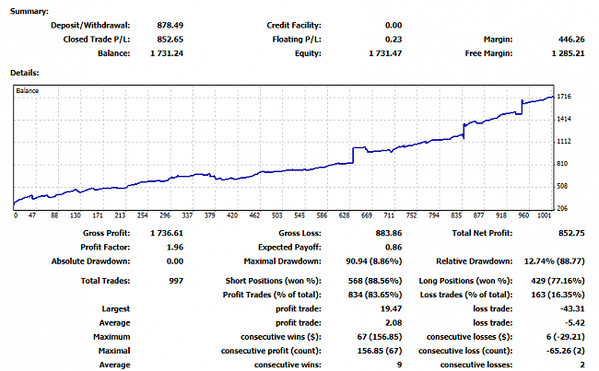The image size is (599, 371).
Task: Select the Total Net Profit value 852.75
Action: click(571, 233)
